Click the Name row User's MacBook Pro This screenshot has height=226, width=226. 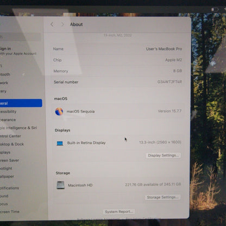(x=117, y=49)
